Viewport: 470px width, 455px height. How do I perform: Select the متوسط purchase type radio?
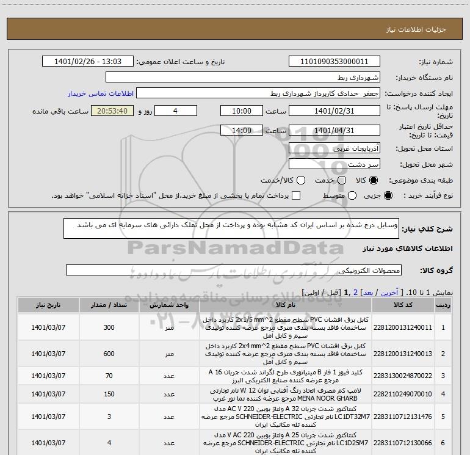tap(352, 195)
